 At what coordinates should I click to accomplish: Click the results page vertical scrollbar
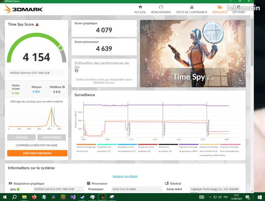coord(252,42)
